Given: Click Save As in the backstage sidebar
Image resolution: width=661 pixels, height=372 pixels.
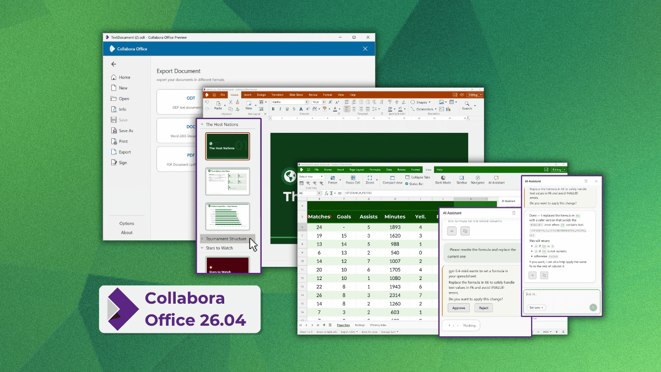Looking at the screenshot, I should 122,131.
